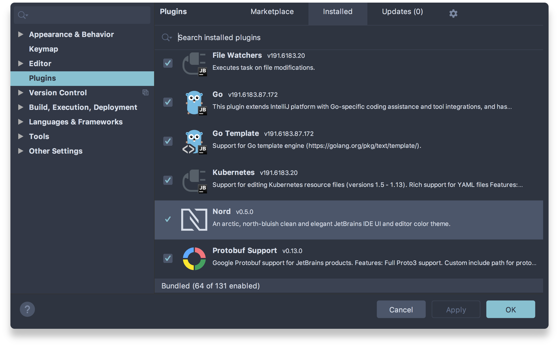Switch to the Marketplace tab
The height and width of the screenshot is (347, 559).
click(272, 12)
